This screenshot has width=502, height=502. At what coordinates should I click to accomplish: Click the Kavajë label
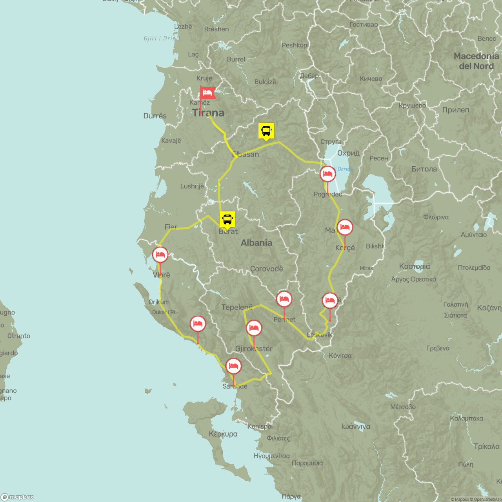pos(171,140)
